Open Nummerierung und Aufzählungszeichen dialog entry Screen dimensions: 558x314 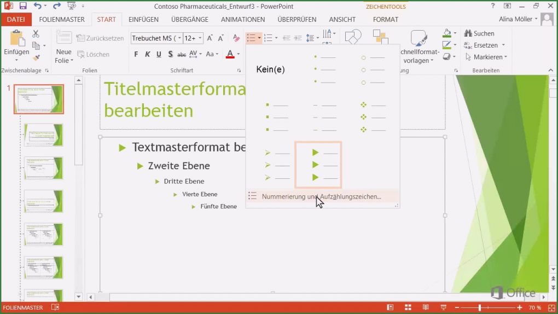click(322, 196)
